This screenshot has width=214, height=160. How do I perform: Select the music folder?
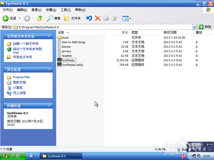65,38
